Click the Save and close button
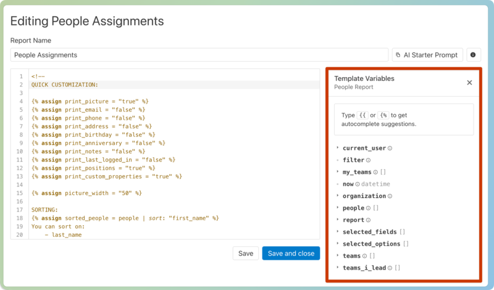The image size is (494, 290). pyautogui.click(x=291, y=254)
